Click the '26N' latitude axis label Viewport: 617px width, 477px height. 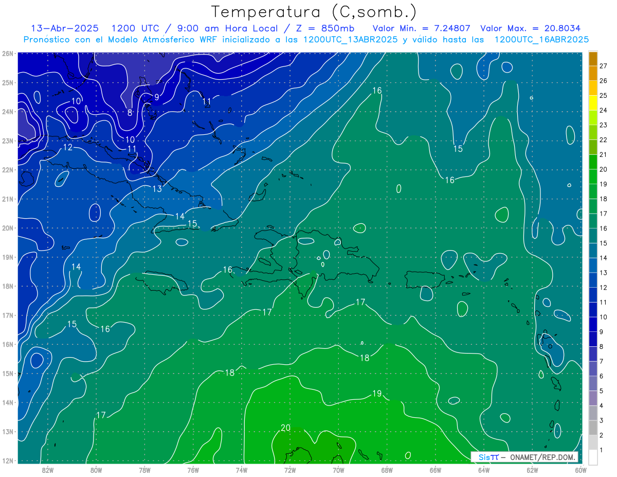[x=7, y=53]
